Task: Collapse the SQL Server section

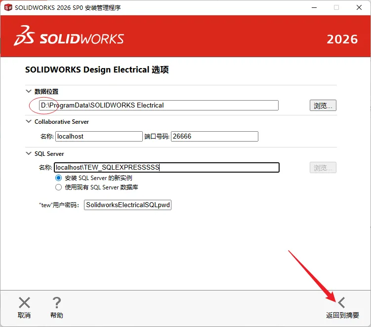Action: pyautogui.click(x=28, y=153)
